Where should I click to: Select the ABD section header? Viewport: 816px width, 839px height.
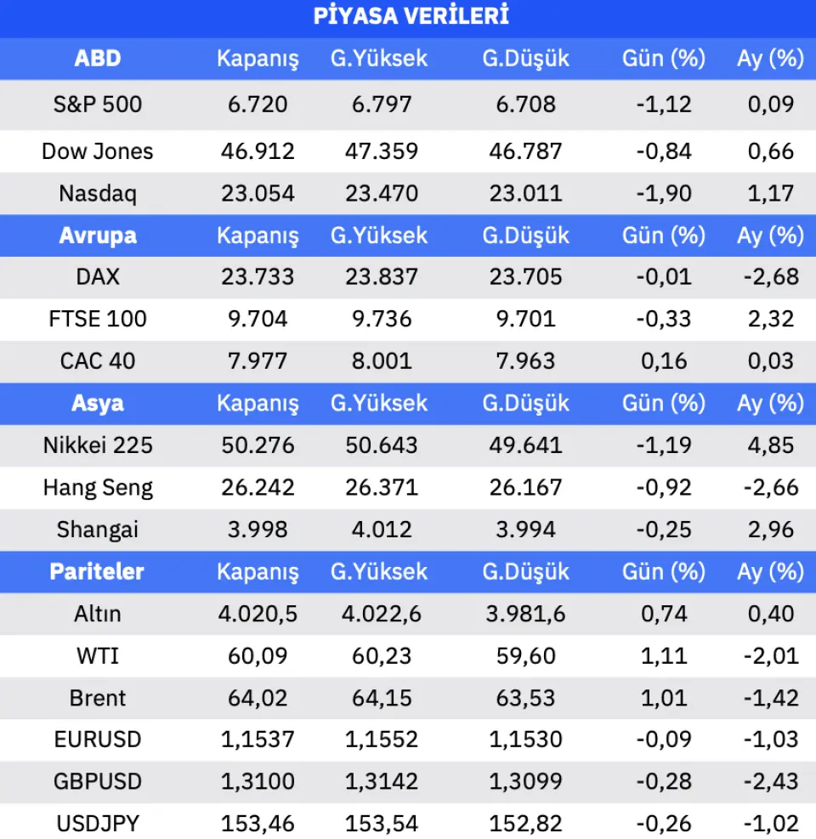(98, 59)
